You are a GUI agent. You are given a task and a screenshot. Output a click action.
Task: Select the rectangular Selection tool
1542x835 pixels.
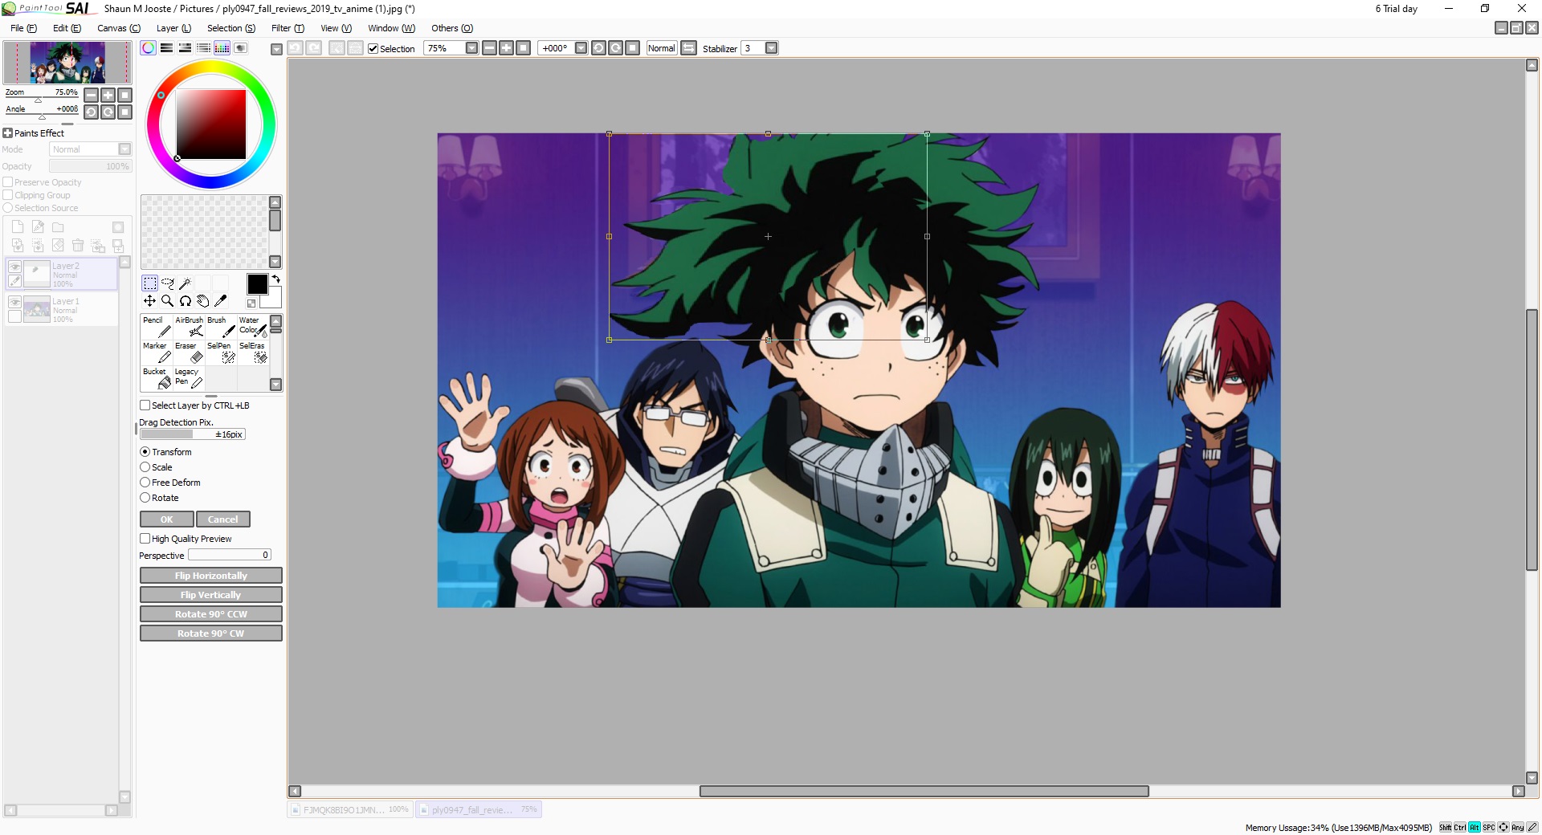click(x=149, y=283)
